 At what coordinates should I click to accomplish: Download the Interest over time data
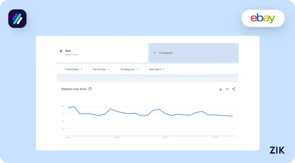click(x=221, y=89)
